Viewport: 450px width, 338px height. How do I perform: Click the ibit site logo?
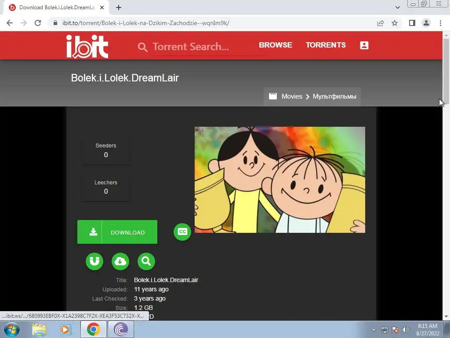point(87,47)
